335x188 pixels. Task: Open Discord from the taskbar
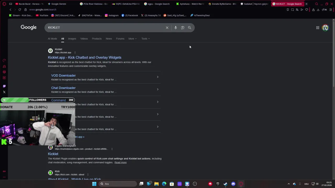point(233,184)
